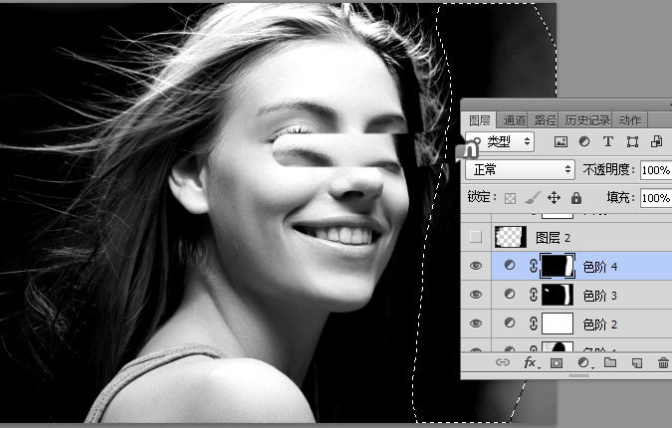Image resolution: width=672 pixels, height=428 pixels.
Task: Switch to the 通道 tab
Action: pos(514,120)
